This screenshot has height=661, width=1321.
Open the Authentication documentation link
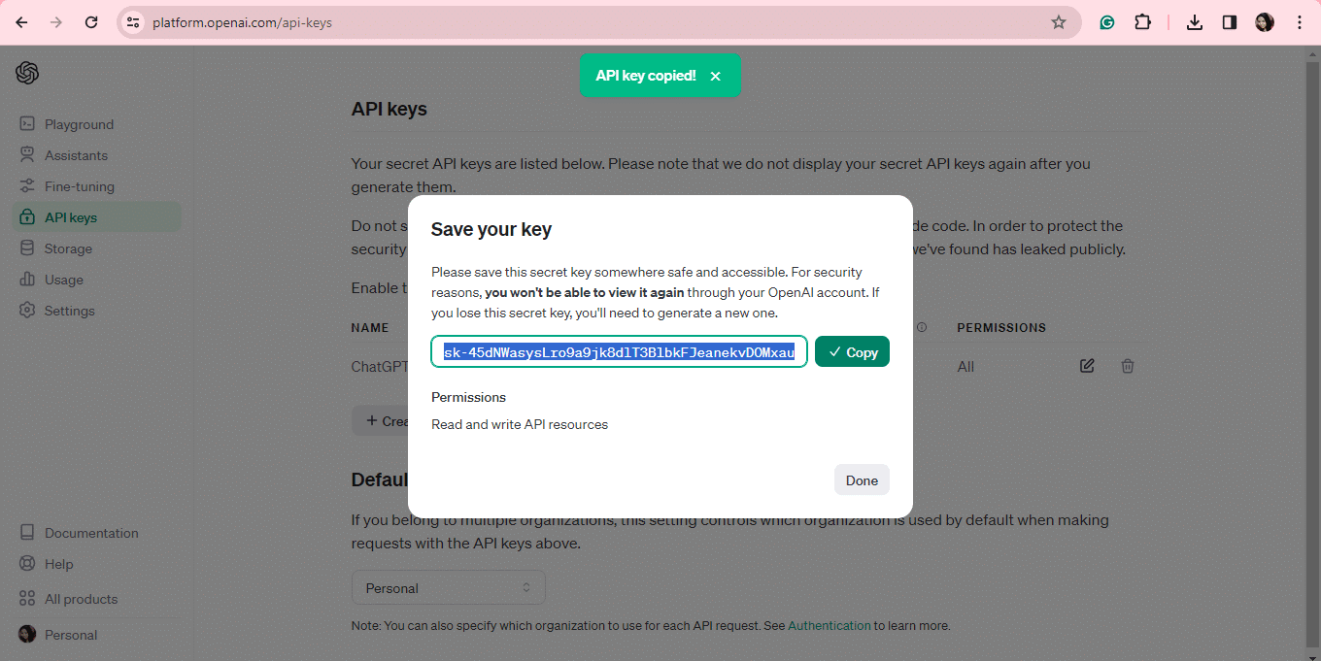coord(830,625)
